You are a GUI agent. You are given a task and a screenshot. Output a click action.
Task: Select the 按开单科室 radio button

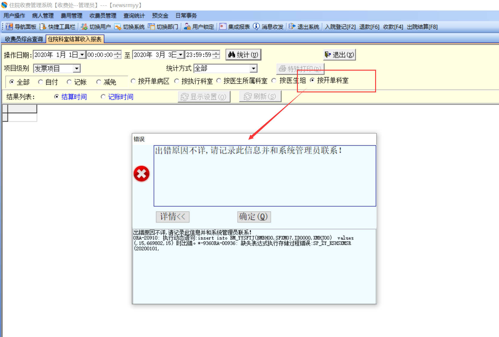(x=312, y=80)
